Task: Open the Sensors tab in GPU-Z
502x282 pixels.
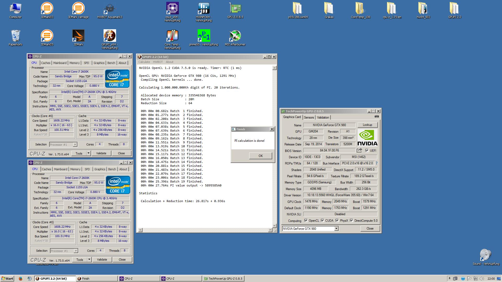Action: tap(309, 118)
